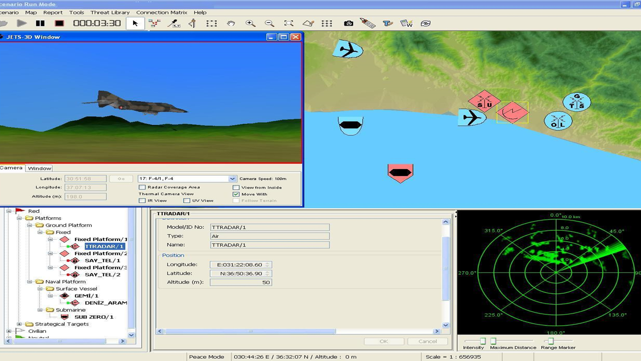Select the arrow selection tool
The width and height of the screenshot is (641, 361).
pyautogui.click(x=135, y=23)
